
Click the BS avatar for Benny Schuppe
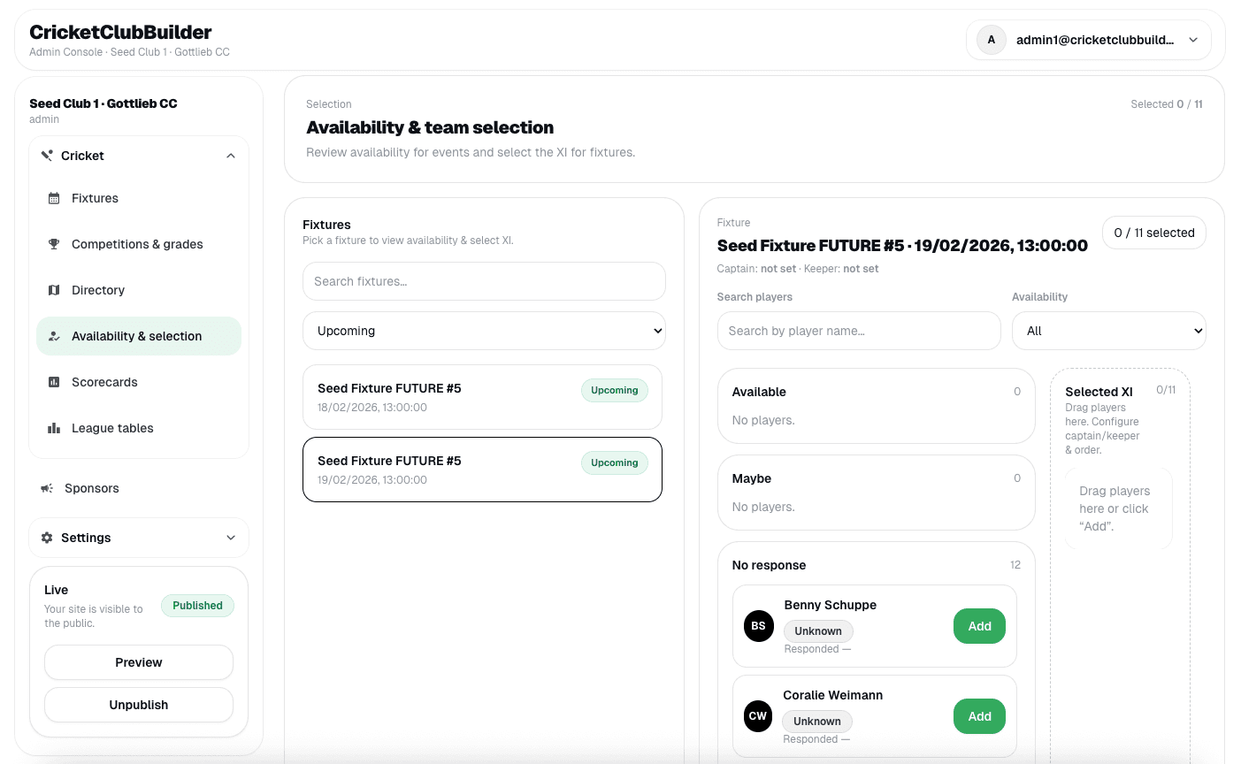758,626
